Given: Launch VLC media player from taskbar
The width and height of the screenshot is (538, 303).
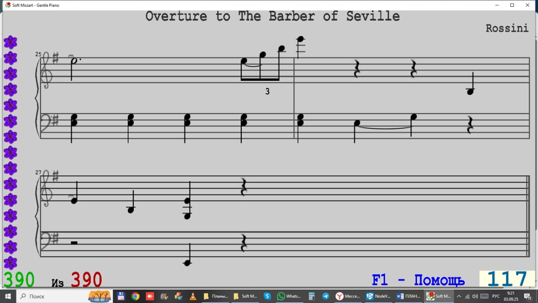Looking at the screenshot, I should pyautogui.click(x=193, y=296).
